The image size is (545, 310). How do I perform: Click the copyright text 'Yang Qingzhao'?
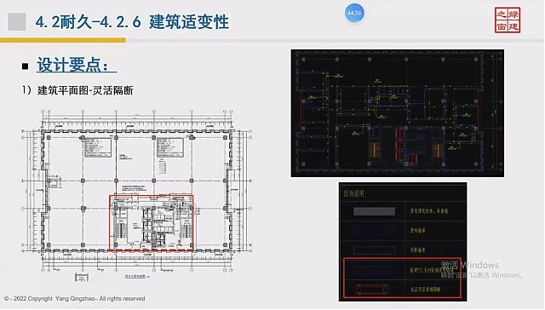point(76,299)
